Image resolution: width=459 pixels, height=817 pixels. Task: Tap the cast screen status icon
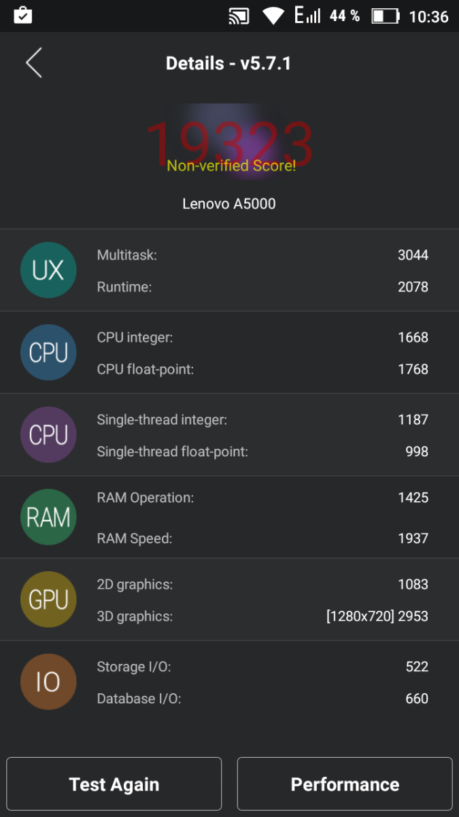coord(239,16)
